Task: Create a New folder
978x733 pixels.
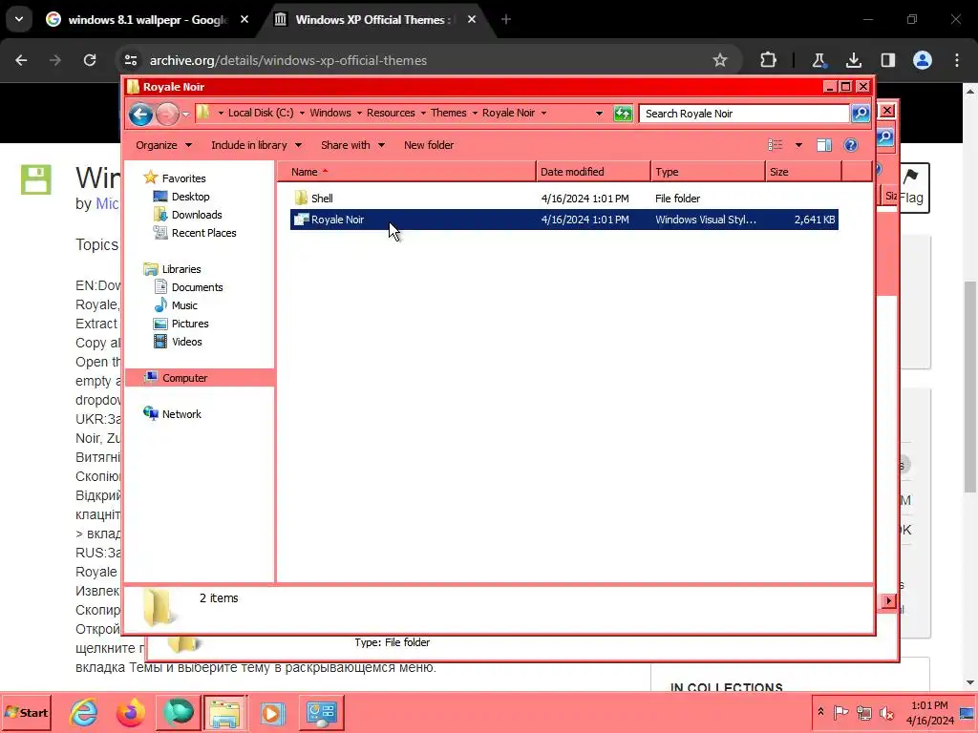Action: (x=429, y=145)
